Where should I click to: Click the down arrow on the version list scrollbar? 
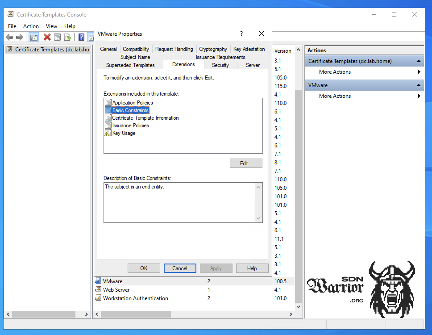click(x=298, y=306)
